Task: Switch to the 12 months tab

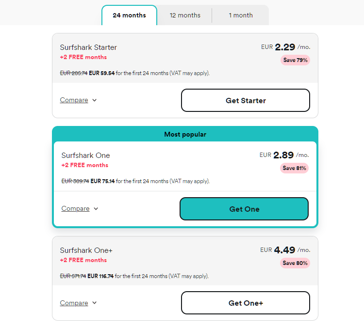Action: (x=185, y=15)
